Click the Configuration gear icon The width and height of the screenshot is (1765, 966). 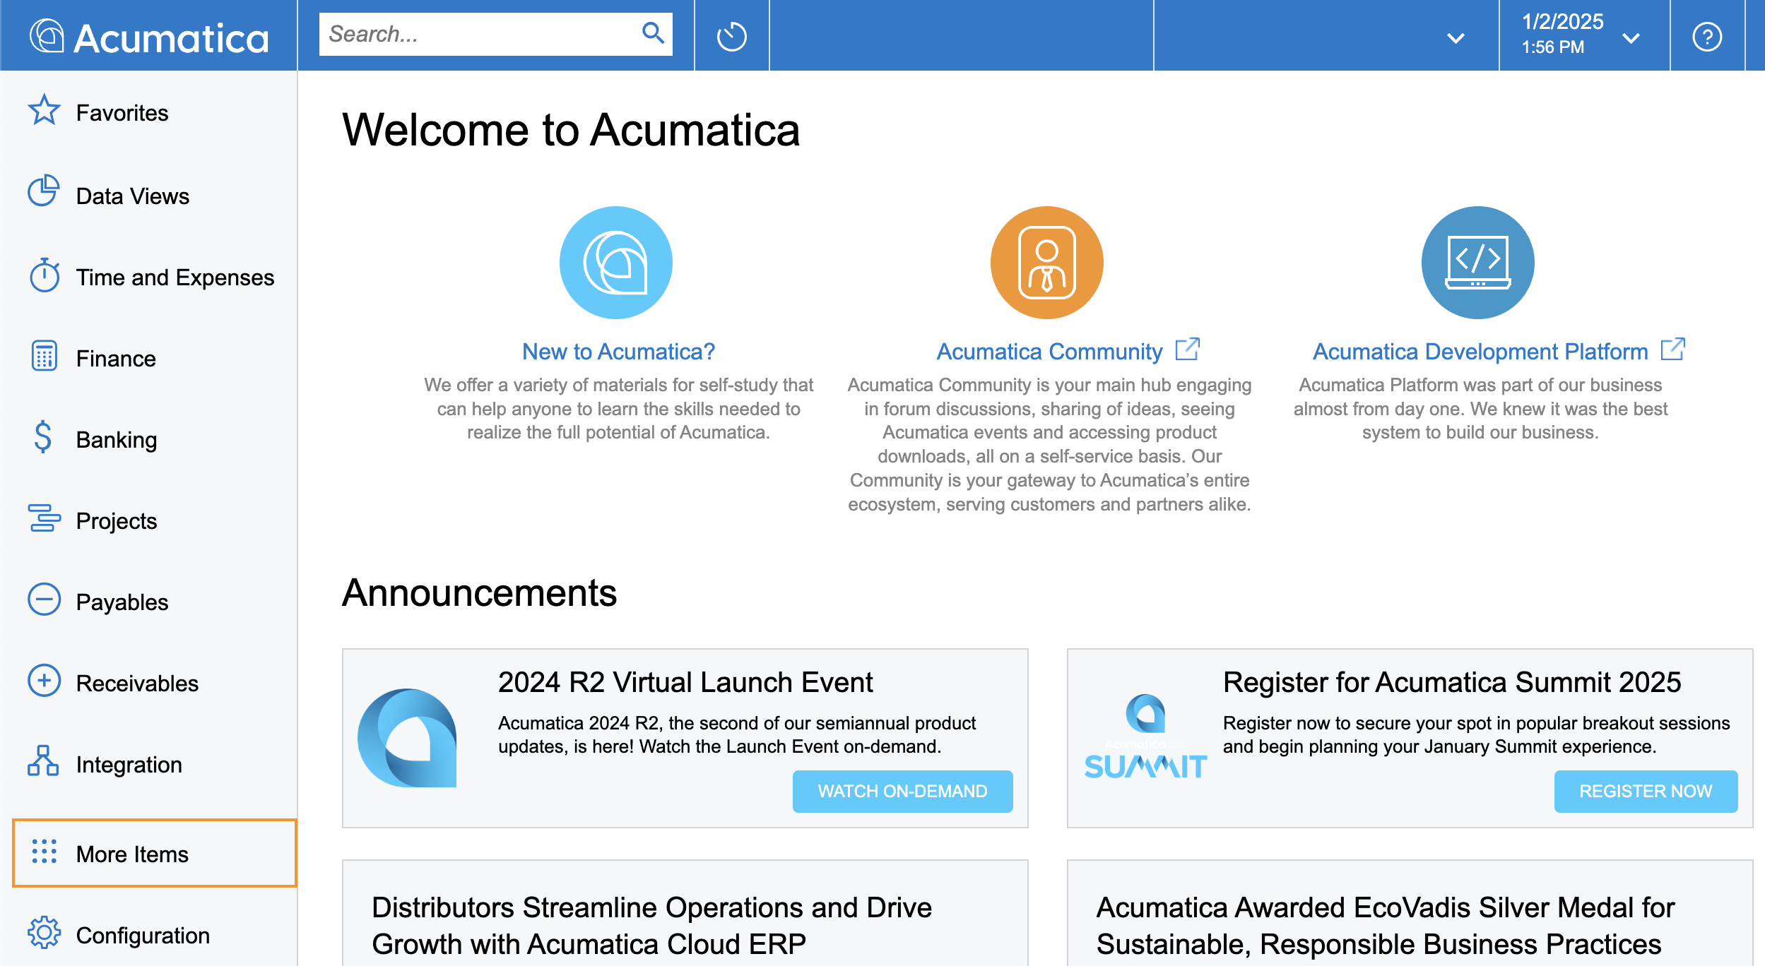[44, 933]
